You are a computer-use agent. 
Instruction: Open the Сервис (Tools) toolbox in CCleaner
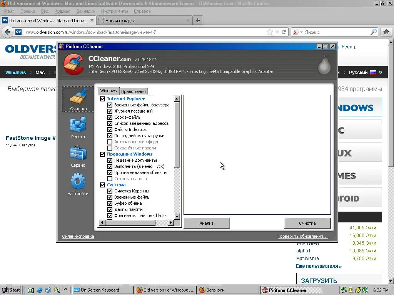point(78,156)
